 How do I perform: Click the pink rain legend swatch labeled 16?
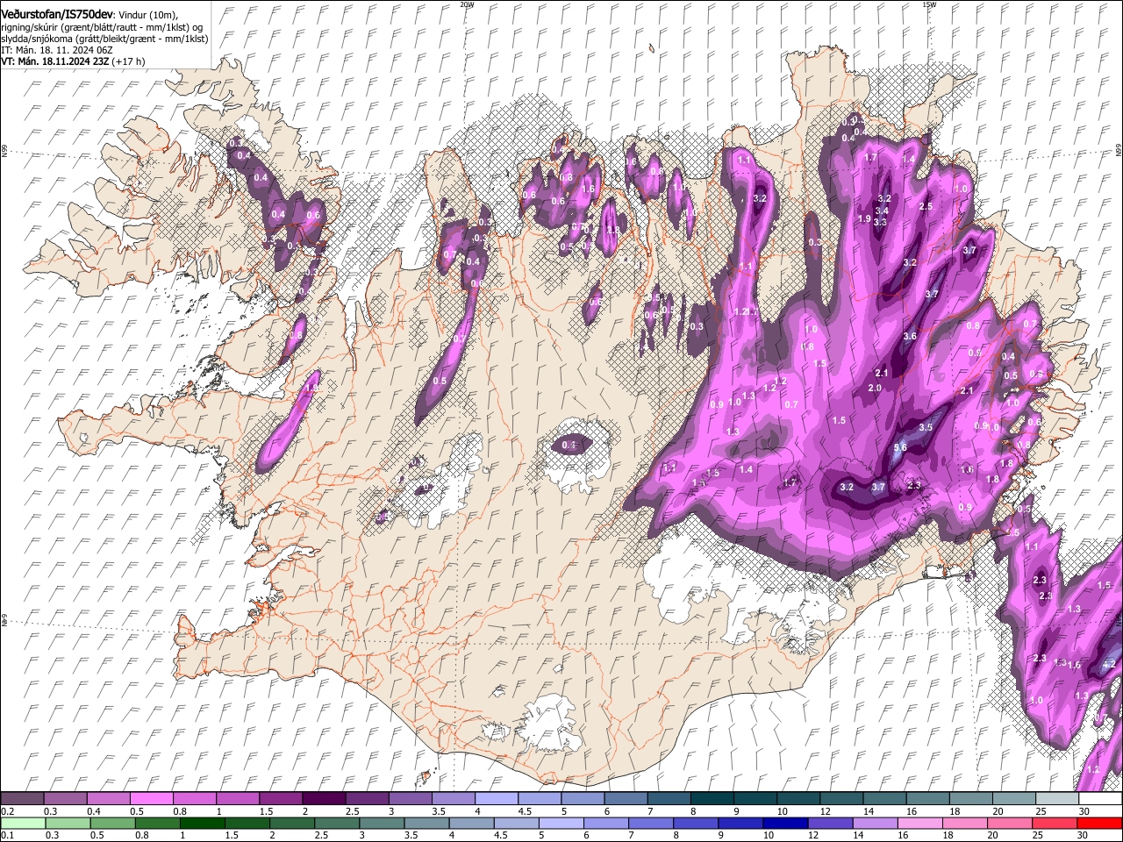coord(919,824)
